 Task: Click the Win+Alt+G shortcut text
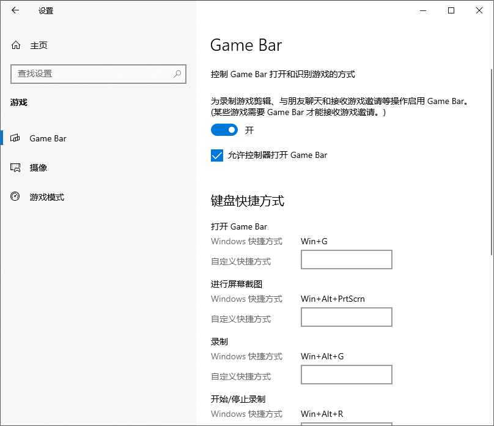[322, 356]
